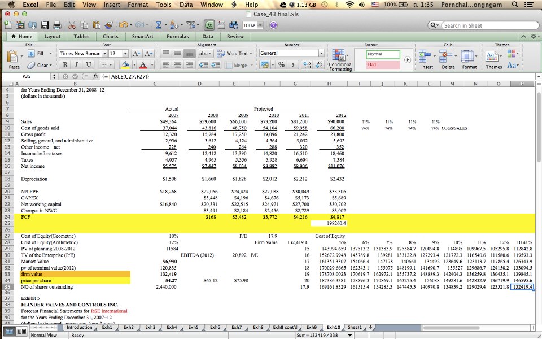Switch to the Formulas ribbon tab

point(177,36)
